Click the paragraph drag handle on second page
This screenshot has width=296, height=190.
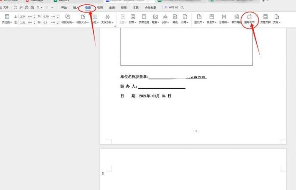[x=103, y=174]
